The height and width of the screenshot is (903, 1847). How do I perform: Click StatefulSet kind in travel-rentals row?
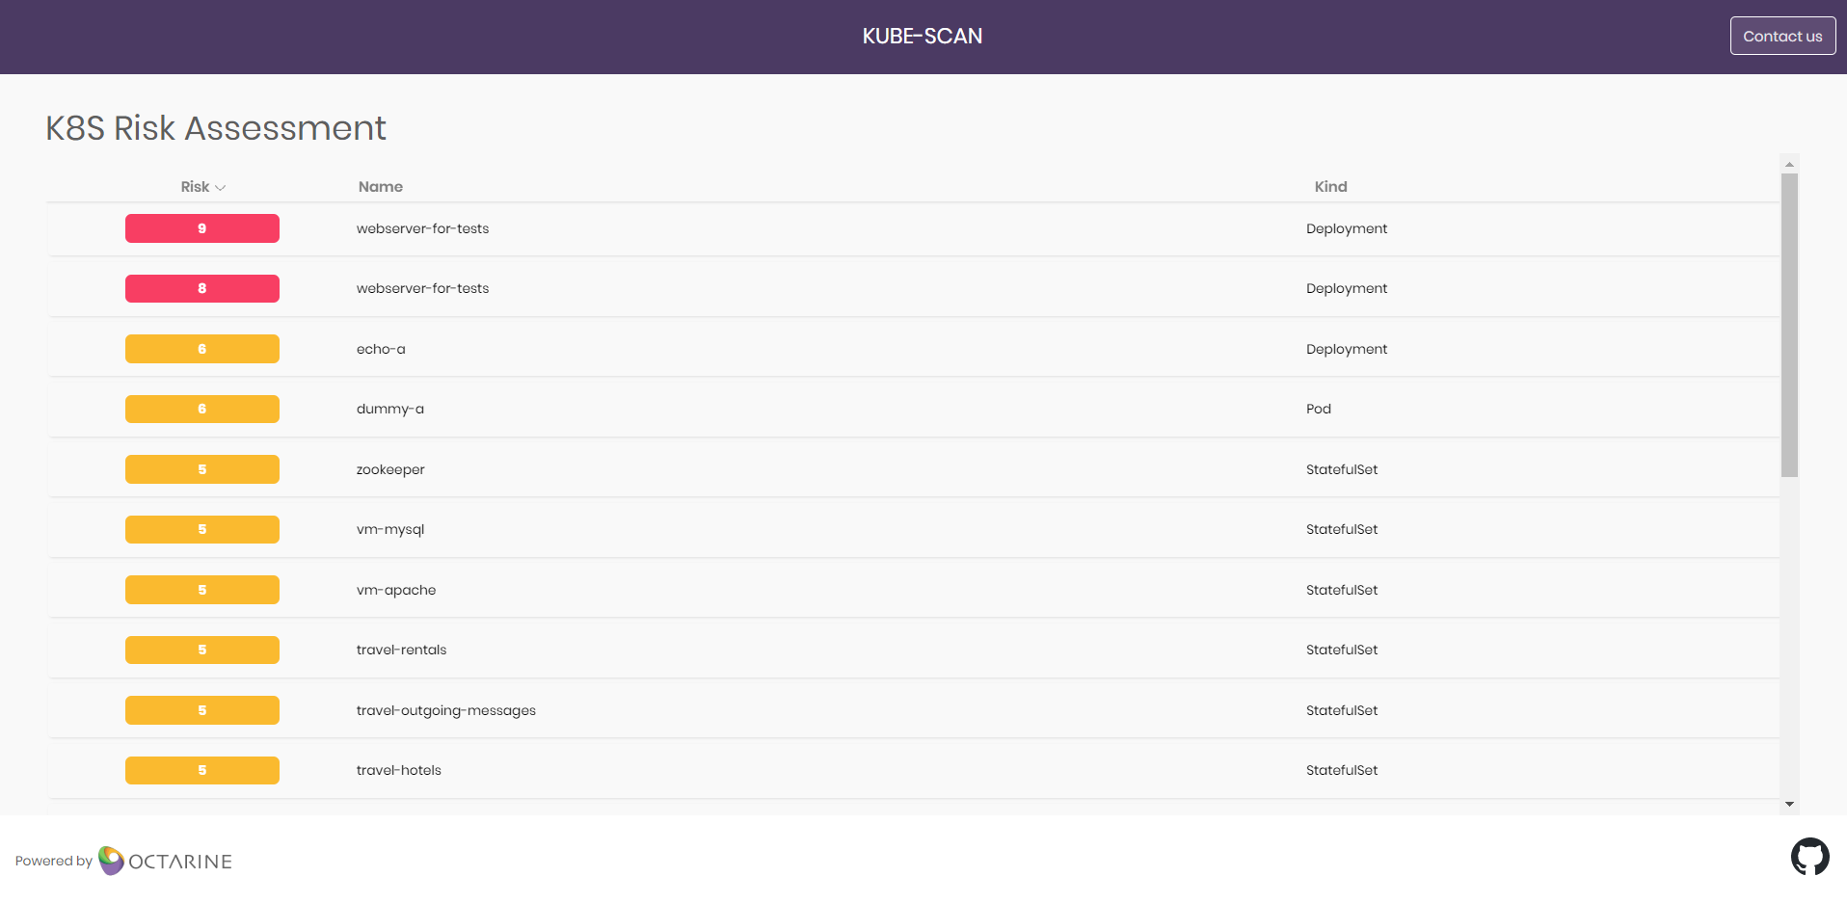click(1342, 650)
